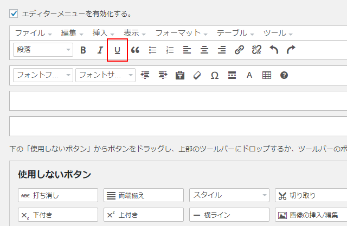Image resolution: width=347 pixels, height=226 pixels.
Task: Insert special character with Omega icon
Action: point(214,75)
